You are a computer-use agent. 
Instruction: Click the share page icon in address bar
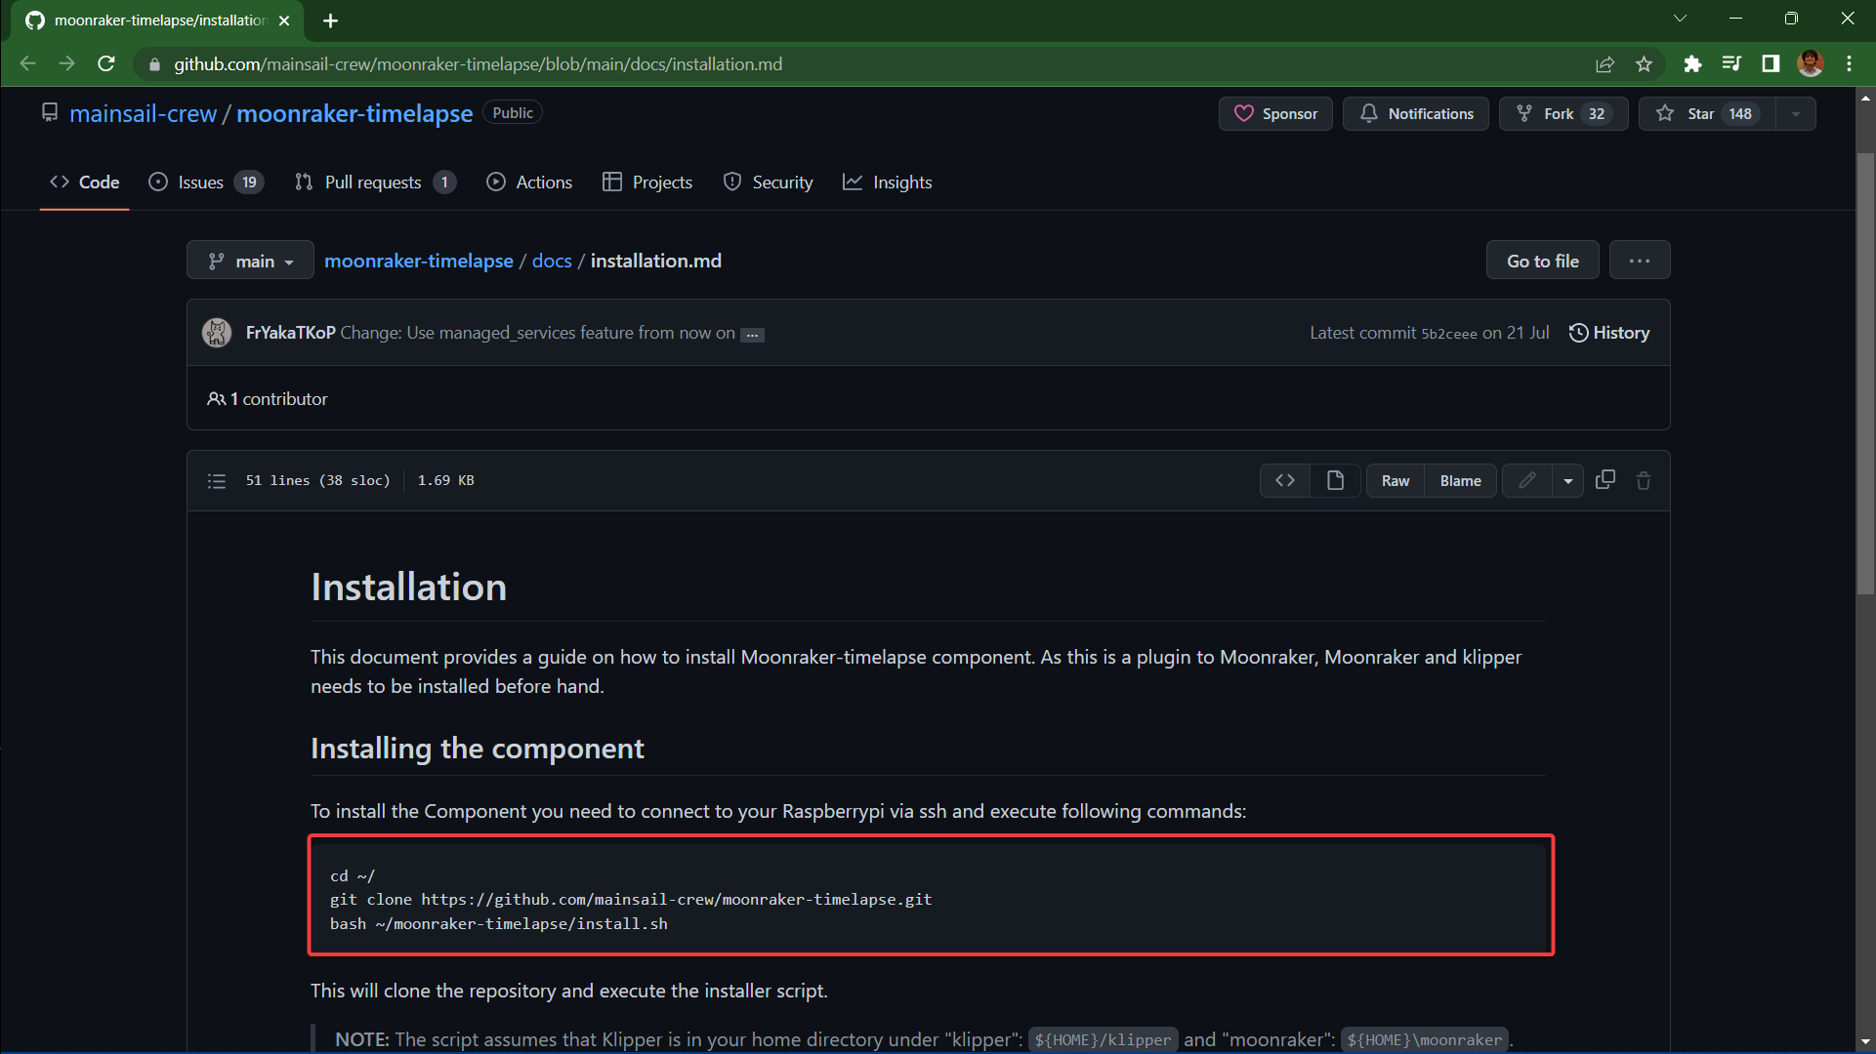(1605, 63)
